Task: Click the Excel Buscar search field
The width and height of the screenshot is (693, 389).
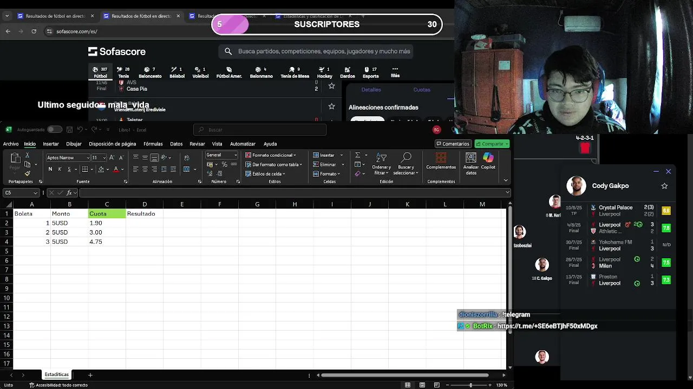Action: [x=260, y=130]
